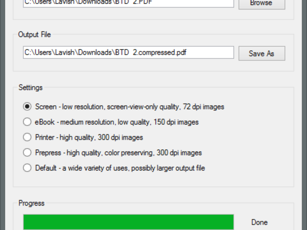This screenshot has height=230, width=307.
Task: Click the input path field with BTD 2.PDF
Action: click(128, 3)
